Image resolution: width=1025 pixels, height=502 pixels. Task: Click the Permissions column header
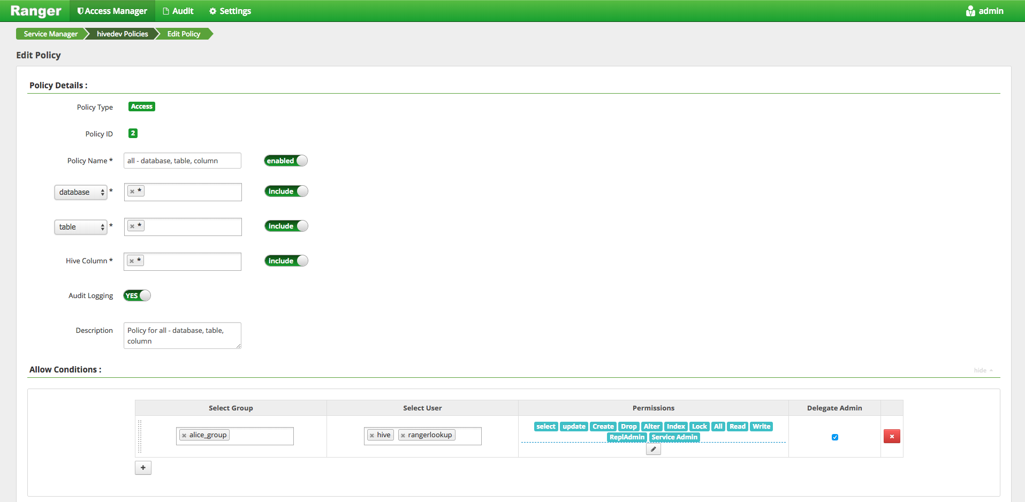(654, 408)
